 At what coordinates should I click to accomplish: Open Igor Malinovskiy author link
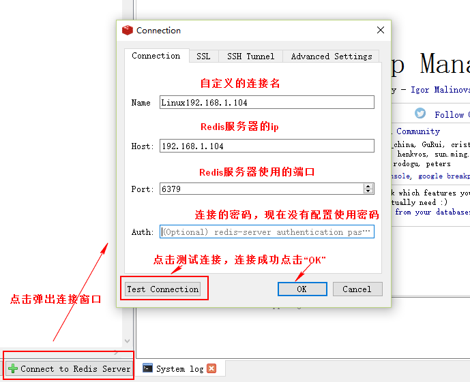coord(440,90)
